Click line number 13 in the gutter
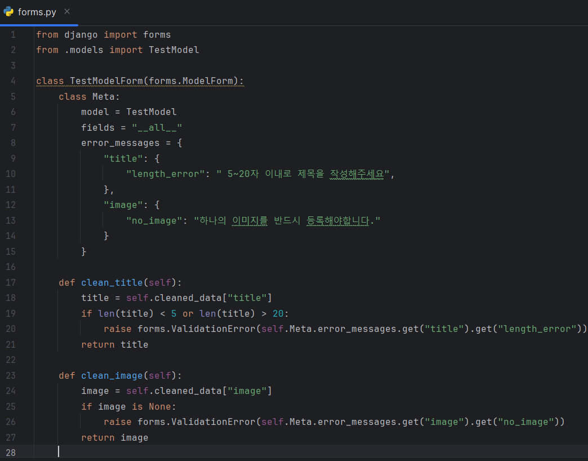This screenshot has width=588, height=461. point(11,220)
